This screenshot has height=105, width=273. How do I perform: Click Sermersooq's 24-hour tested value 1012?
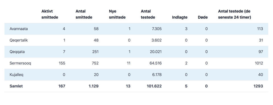coord(259,63)
